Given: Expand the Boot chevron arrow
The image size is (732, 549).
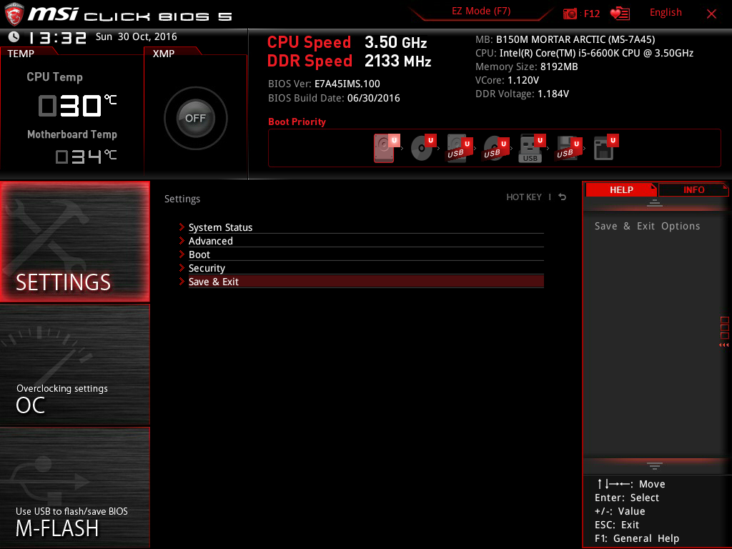Looking at the screenshot, I should coord(182,254).
